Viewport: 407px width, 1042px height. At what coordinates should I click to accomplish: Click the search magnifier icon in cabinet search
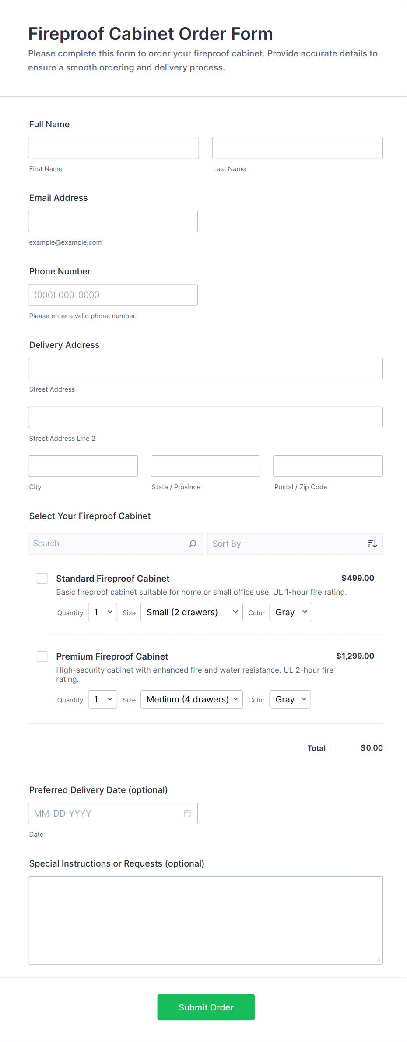[x=193, y=544]
